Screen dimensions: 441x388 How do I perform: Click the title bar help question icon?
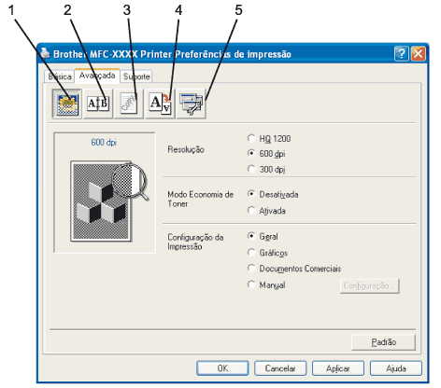pos(402,54)
